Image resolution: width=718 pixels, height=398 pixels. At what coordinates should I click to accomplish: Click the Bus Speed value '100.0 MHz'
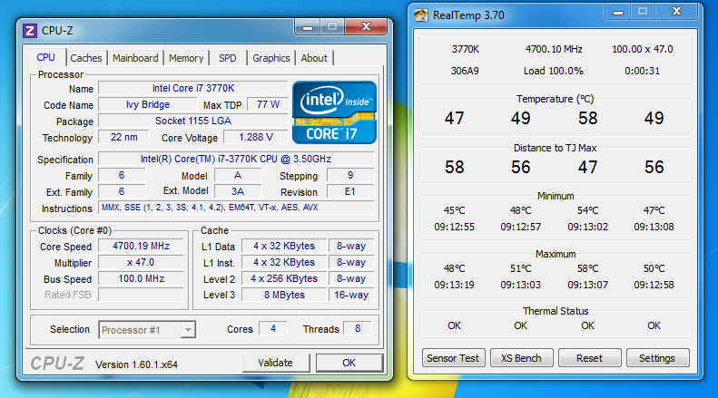pyautogui.click(x=141, y=278)
